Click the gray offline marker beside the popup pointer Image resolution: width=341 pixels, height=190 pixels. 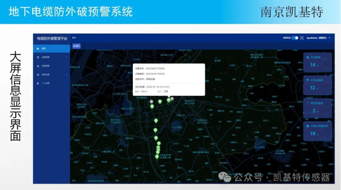[x=172, y=99]
